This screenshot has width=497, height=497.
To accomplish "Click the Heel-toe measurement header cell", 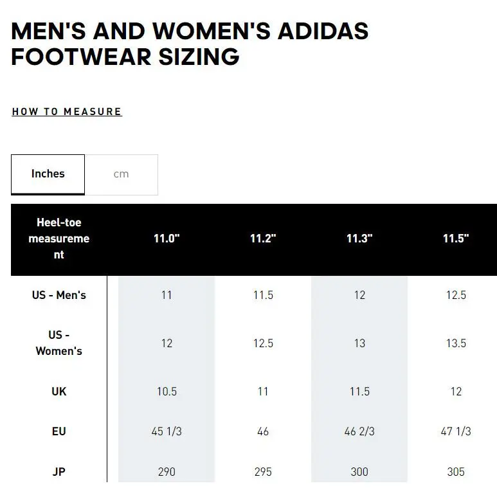I will click(x=59, y=239).
